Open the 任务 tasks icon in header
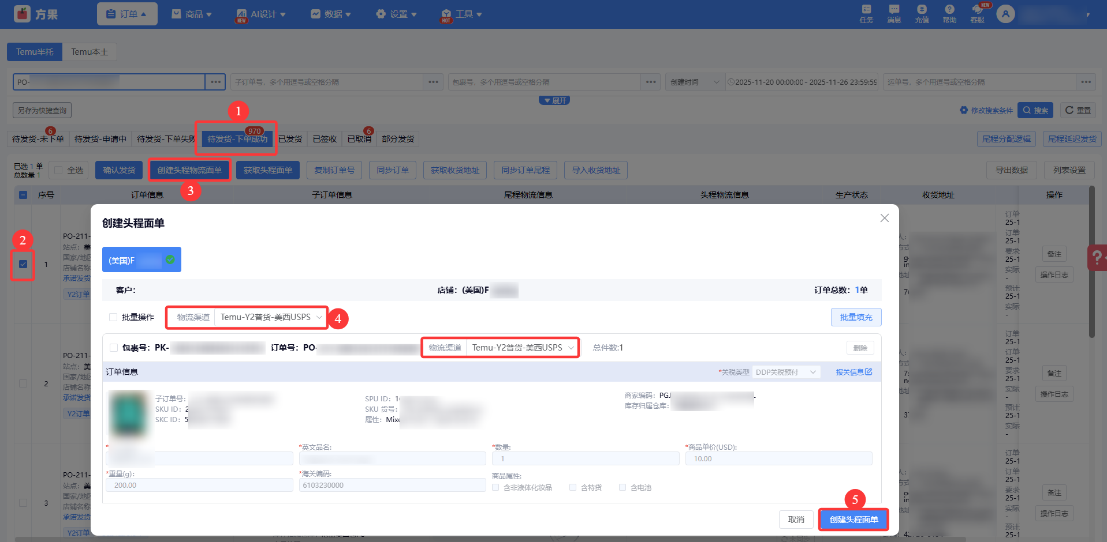 click(x=866, y=14)
